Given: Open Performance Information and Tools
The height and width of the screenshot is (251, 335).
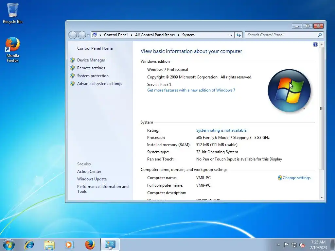Looking at the screenshot, I should tap(103, 189).
